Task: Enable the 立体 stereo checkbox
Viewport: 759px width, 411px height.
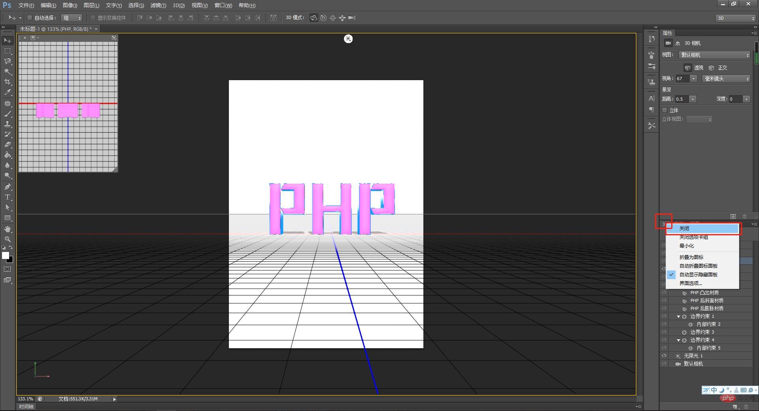Action: (665, 110)
